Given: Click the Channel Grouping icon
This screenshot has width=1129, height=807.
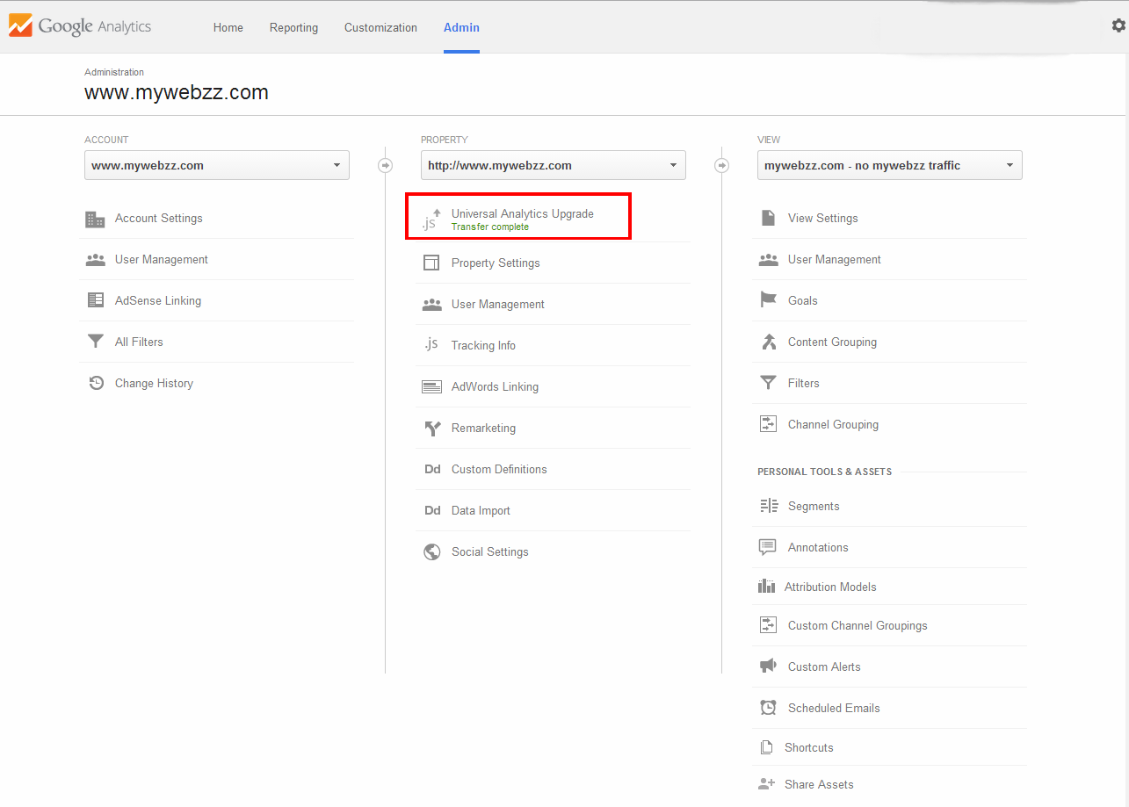Looking at the screenshot, I should pyautogui.click(x=768, y=424).
